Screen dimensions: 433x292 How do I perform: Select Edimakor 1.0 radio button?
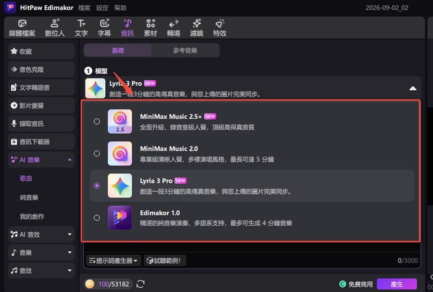pyautogui.click(x=97, y=218)
